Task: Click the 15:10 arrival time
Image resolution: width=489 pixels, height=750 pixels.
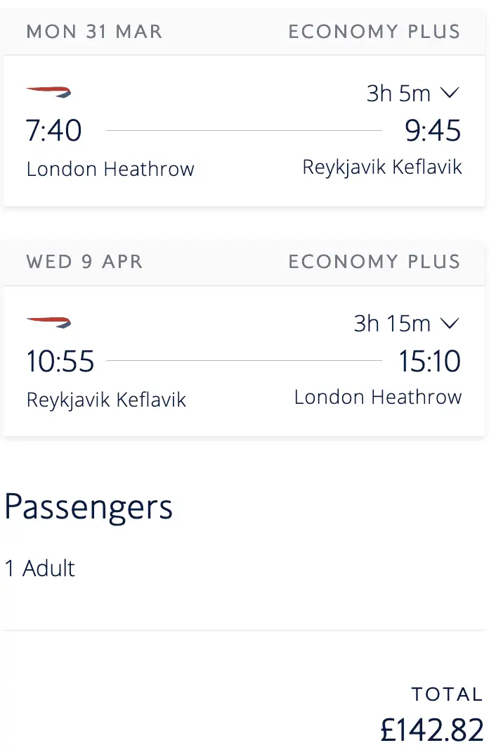Action: point(430,362)
